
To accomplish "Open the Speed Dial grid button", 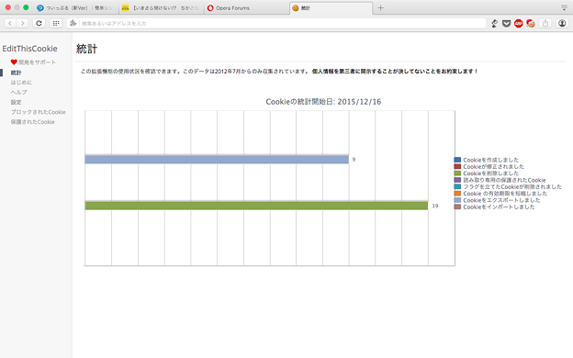I will click(55, 23).
